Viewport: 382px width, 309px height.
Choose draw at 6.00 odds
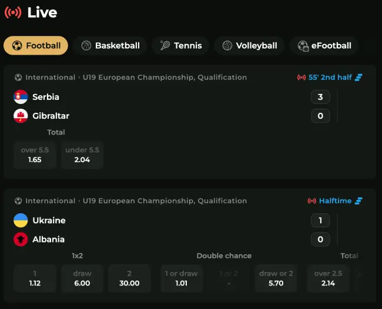pyautogui.click(x=82, y=278)
